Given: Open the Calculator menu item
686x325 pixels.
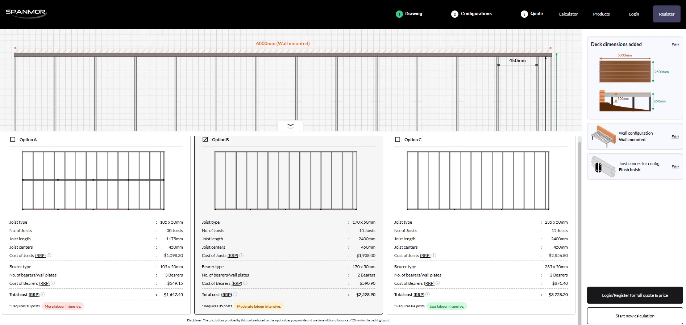Looking at the screenshot, I should [x=568, y=14].
